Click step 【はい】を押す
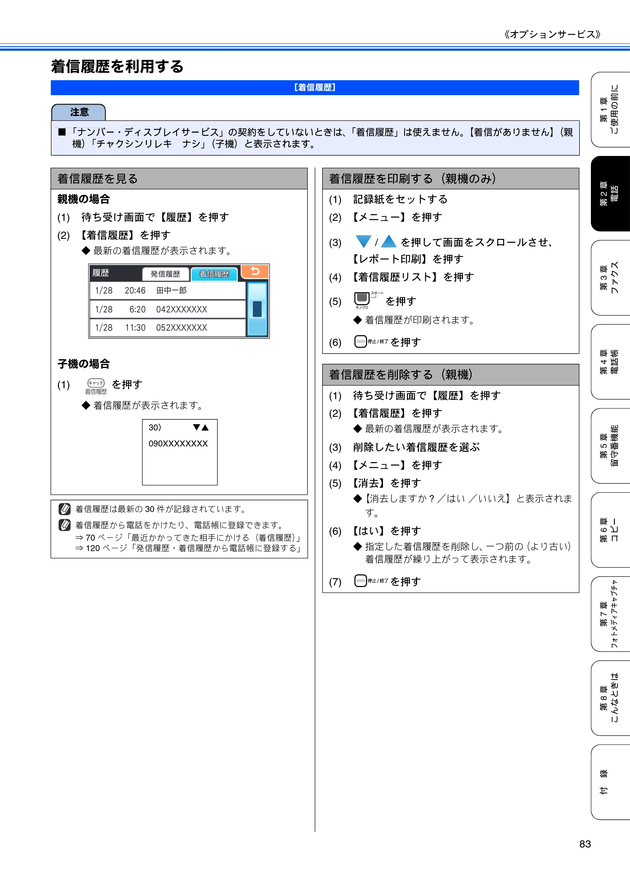Viewport: 630px width, 892px height. coord(386,531)
